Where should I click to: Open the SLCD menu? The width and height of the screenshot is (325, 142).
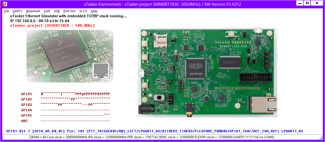coord(83,11)
